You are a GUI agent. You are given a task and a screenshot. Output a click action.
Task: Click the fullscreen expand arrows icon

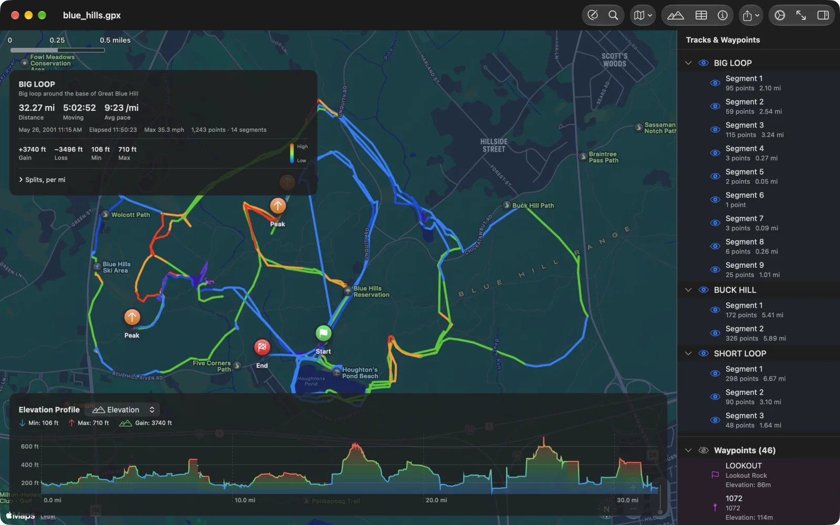tap(801, 15)
